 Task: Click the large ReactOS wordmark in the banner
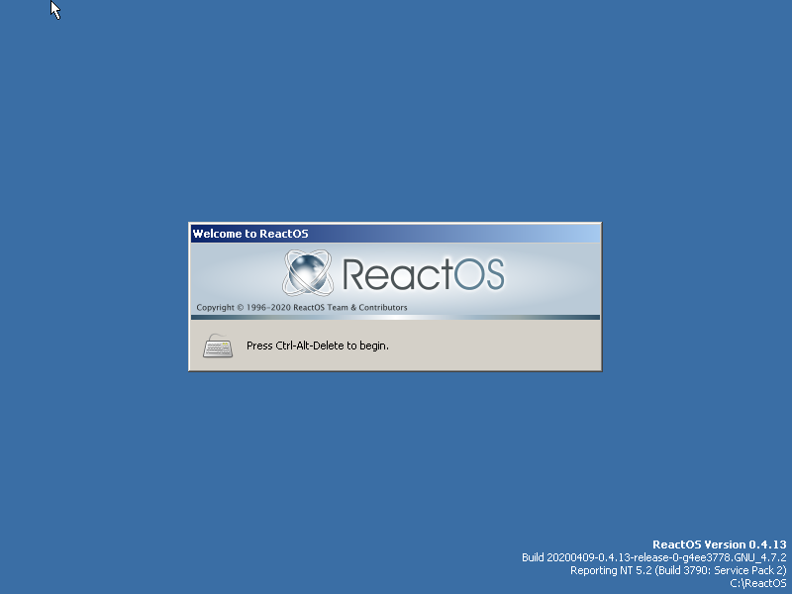pyautogui.click(x=424, y=274)
